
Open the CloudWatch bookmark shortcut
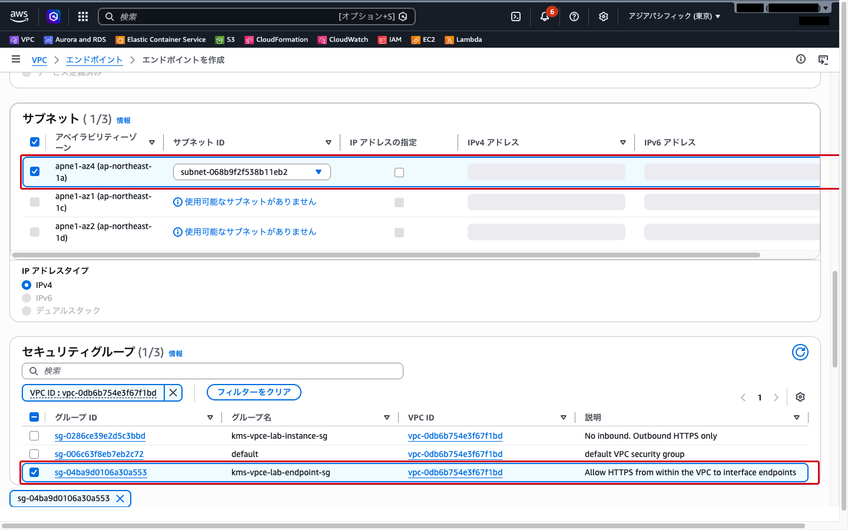point(343,39)
